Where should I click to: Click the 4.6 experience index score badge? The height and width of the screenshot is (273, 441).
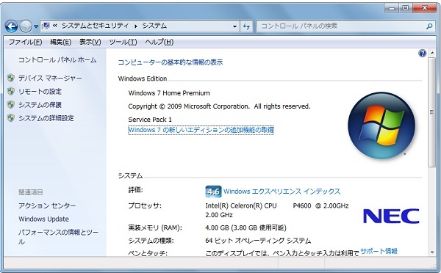213,192
